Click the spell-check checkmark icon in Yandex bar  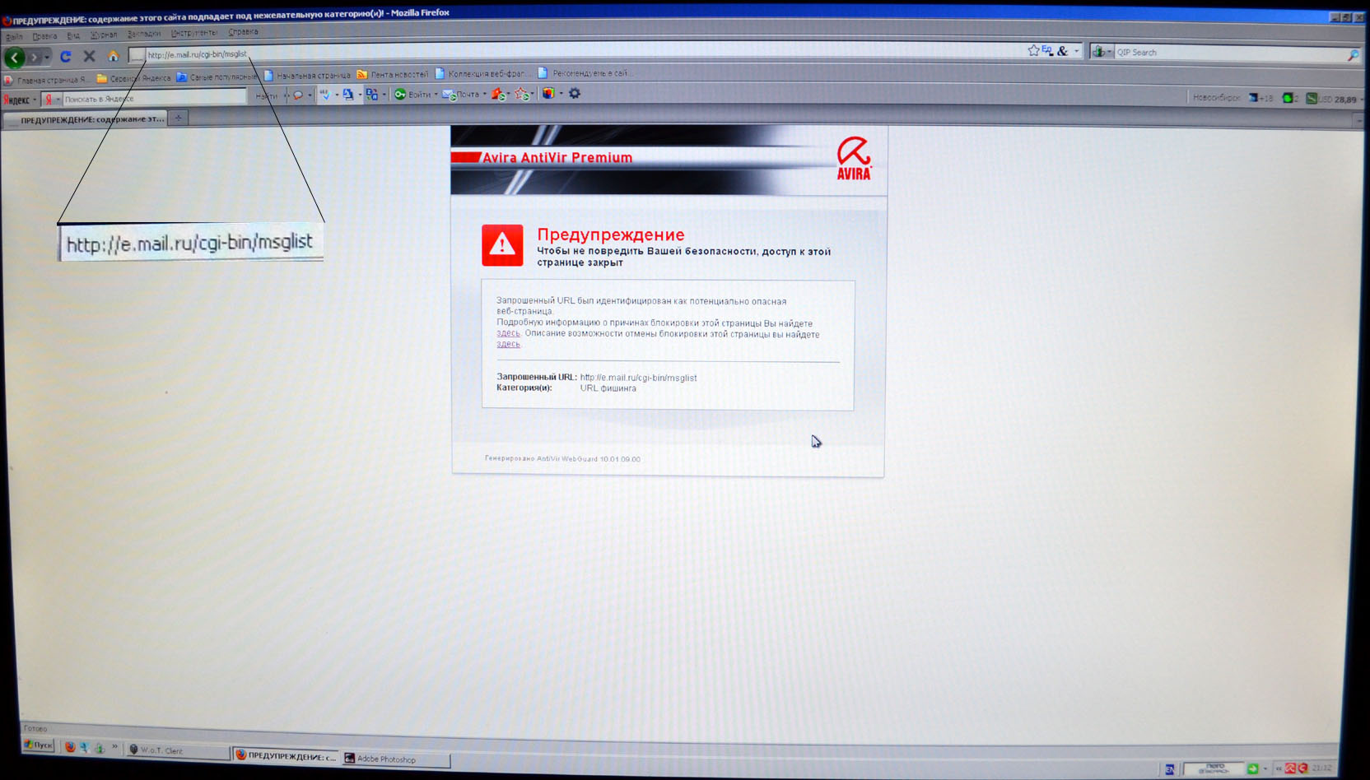(325, 95)
